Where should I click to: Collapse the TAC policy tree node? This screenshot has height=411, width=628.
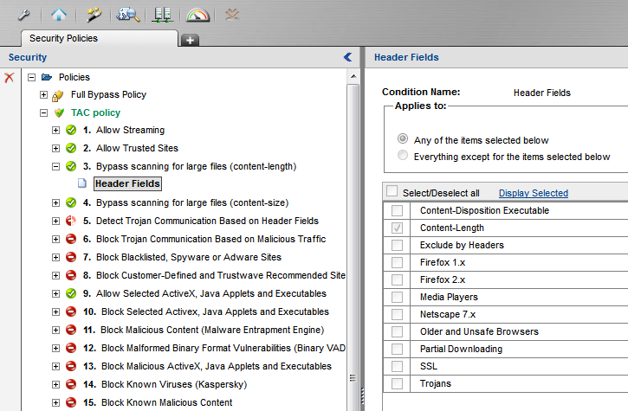coord(44,112)
